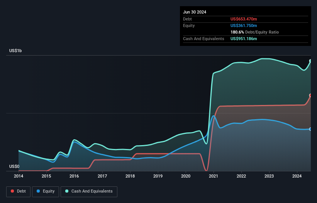This screenshot has height=203, width=317.
Task: Click the 2020 x-axis label
Action: (186, 176)
